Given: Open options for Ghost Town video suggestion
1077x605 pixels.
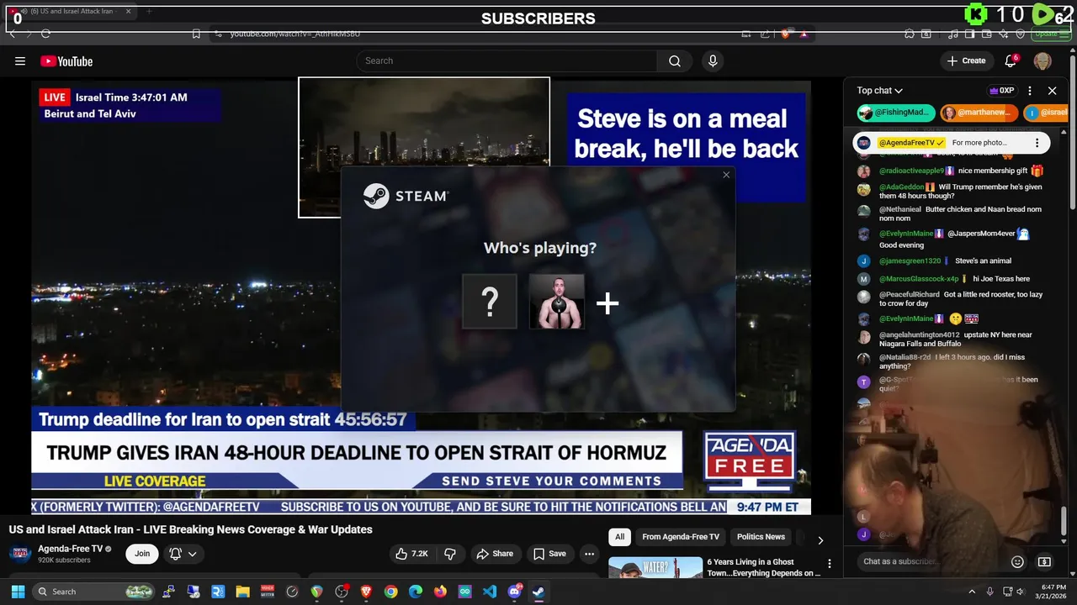Looking at the screenshot, I should point(829,564).
